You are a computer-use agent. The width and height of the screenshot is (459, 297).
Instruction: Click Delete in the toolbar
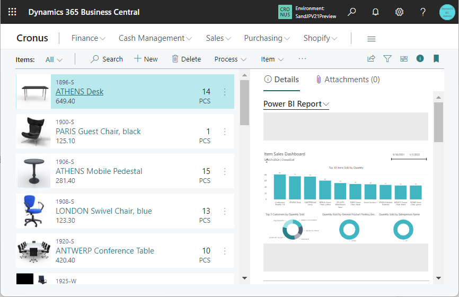point(187,59)
